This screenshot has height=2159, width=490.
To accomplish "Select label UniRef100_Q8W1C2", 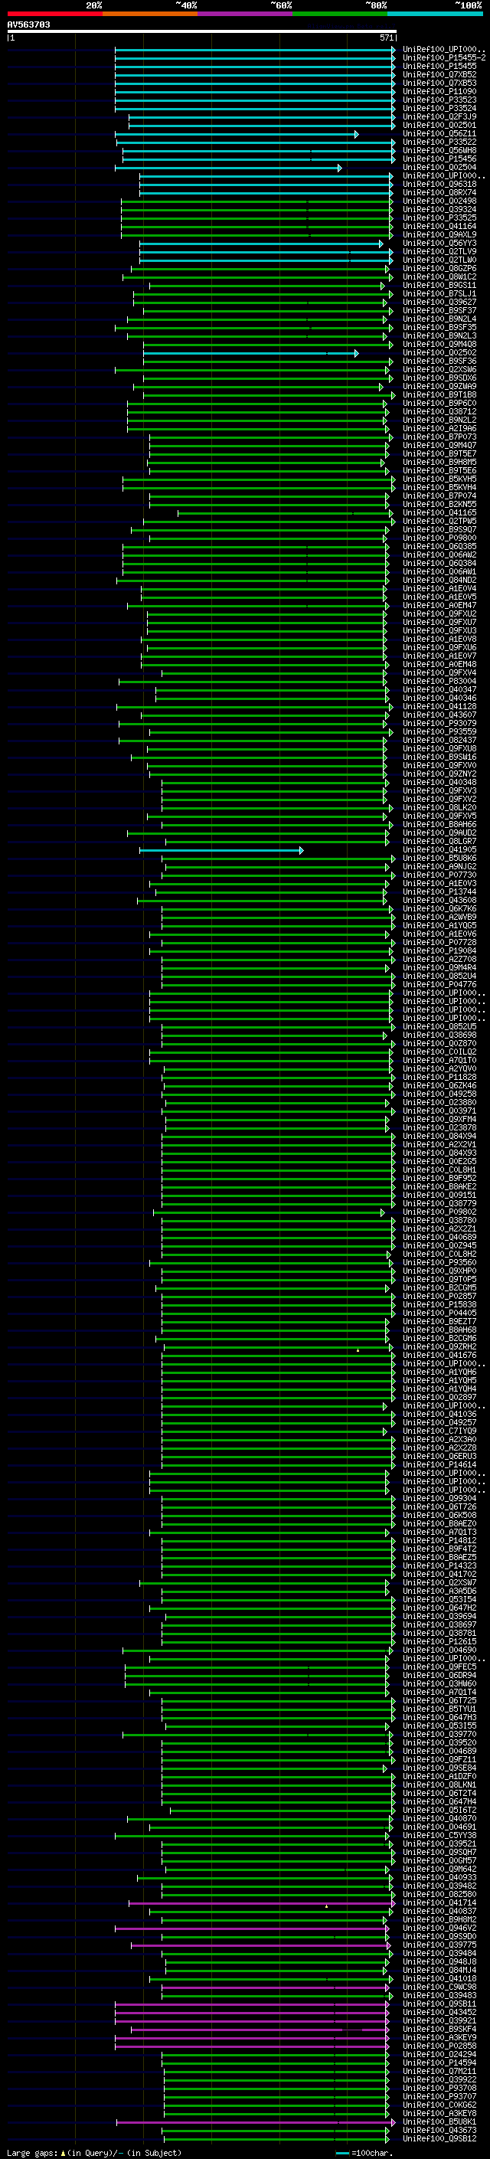I will click(x=439, y=276).
